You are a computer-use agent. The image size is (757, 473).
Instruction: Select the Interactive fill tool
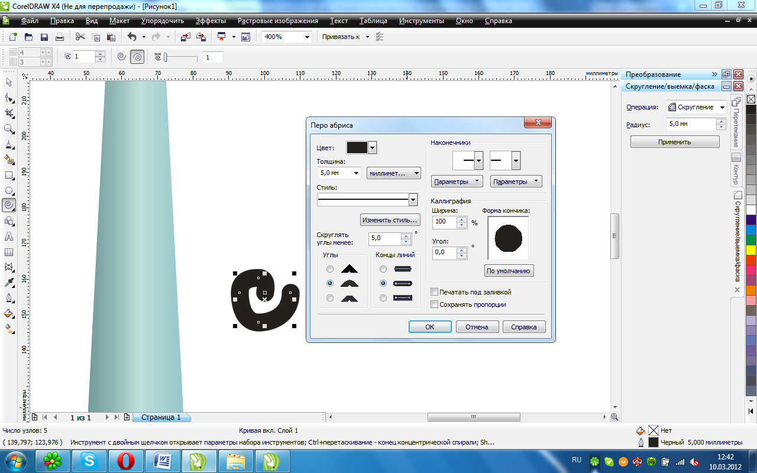[9, 329]
